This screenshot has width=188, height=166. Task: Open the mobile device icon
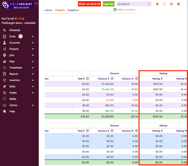point(164,4)
